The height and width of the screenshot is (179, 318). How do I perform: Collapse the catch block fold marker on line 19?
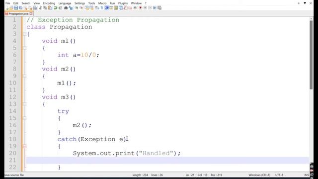(x=24, y=146)
